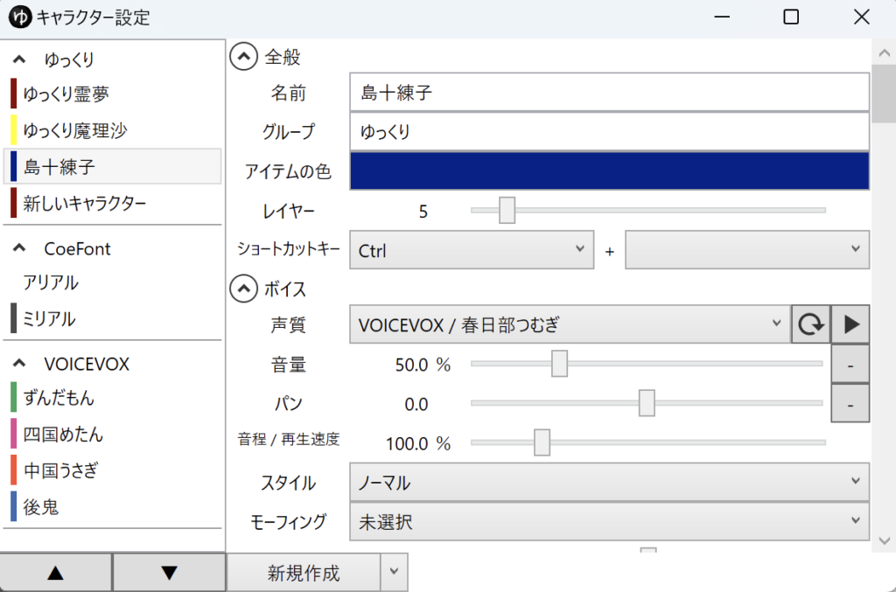Click the 音程 / 再生速度 slider handle
This screenshot has height=592, width=896.
(x=542, y=442)
